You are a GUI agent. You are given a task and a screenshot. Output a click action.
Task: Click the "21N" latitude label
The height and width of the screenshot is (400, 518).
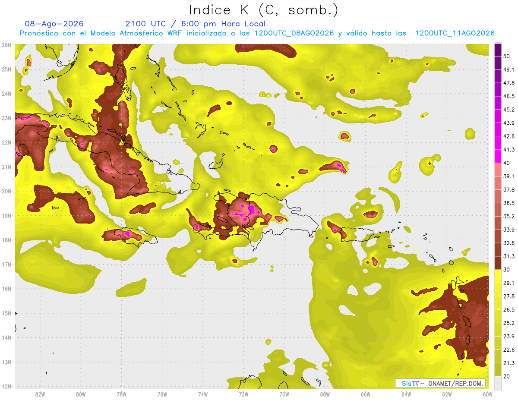[x=6, y=167]
